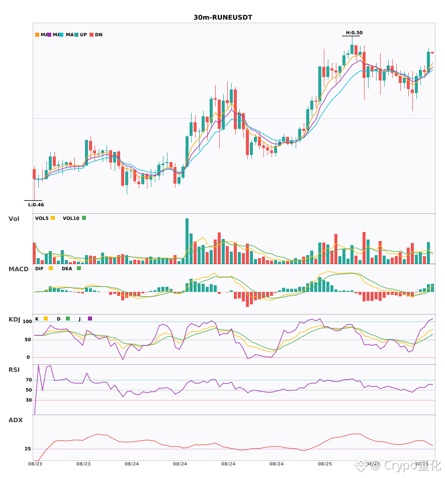Click the H:0.50 high price label
Screen dimensions: 445x478
click(x=354, y=33)
